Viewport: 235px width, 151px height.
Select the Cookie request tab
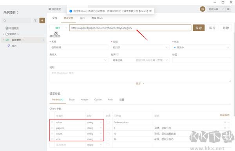click(x=98, y=99)
